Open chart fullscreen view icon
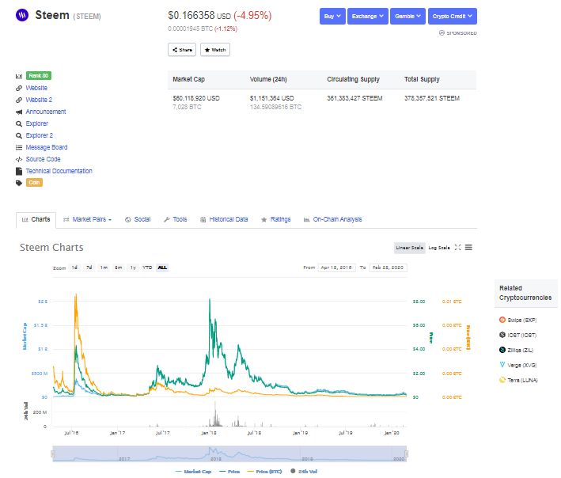 457,248
